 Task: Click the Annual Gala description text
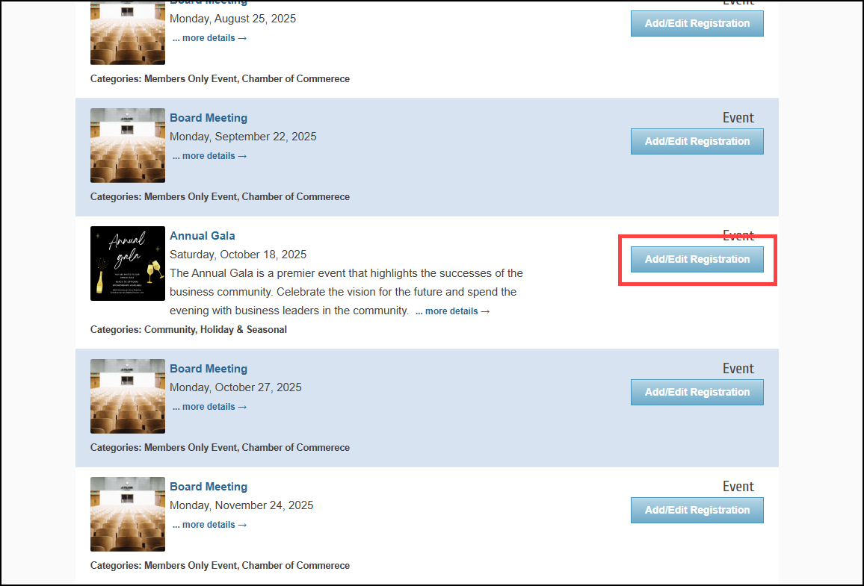(346, 292)
